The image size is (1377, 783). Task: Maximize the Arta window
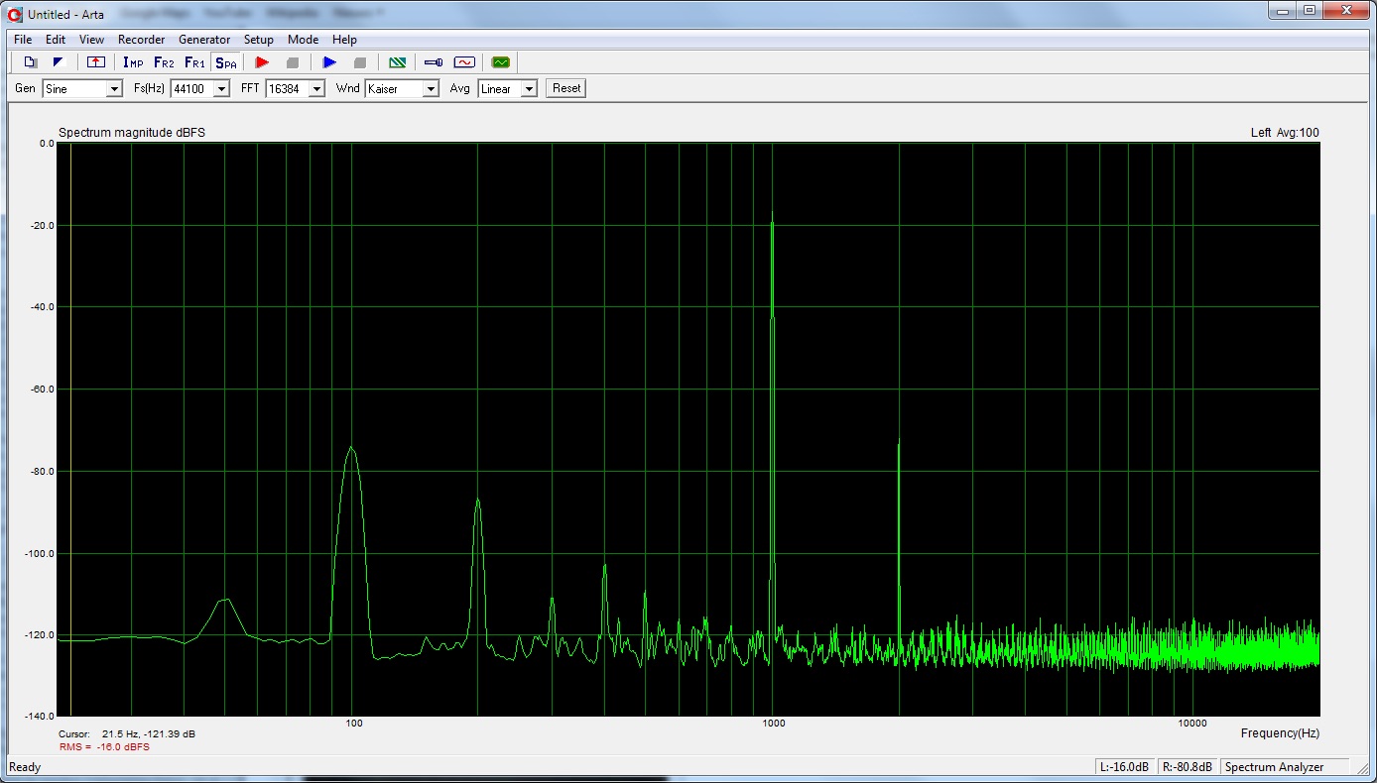point(1310,10)
